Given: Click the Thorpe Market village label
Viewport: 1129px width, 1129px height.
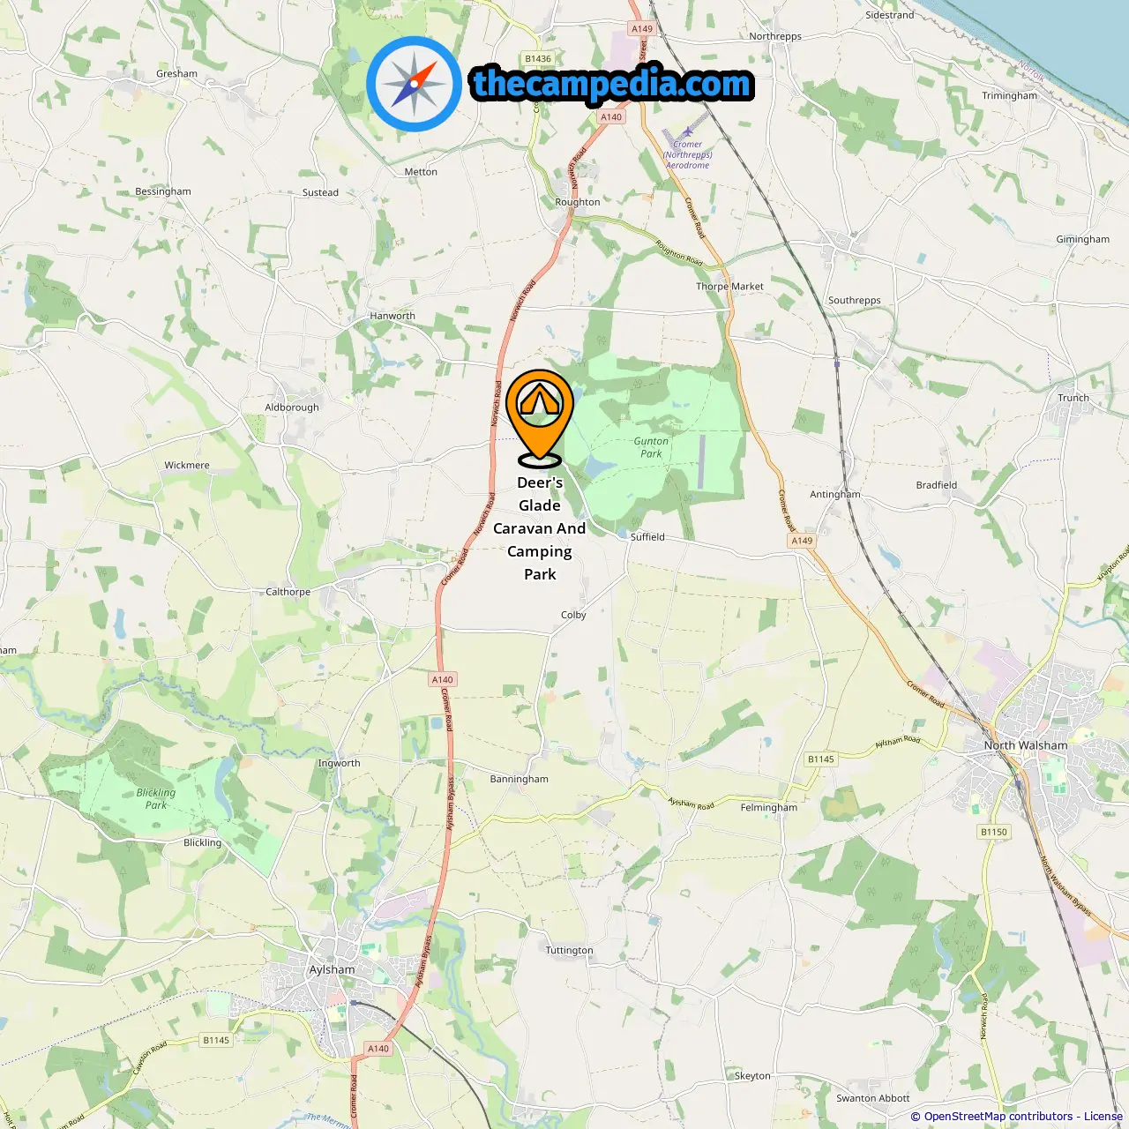Looking at the screenshot, I should point(729,287).
